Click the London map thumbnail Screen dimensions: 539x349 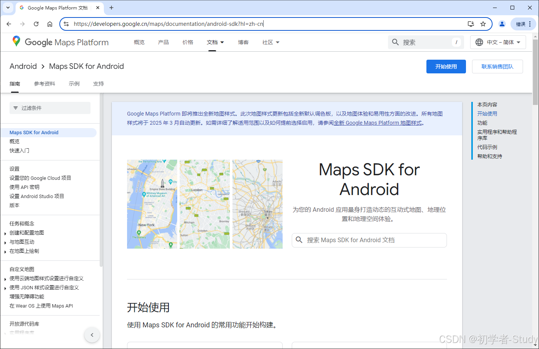(x=205, y=204)
